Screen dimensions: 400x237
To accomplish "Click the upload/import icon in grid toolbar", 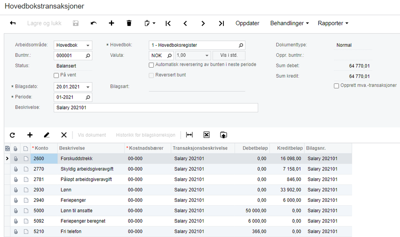I will pos(223,135).
